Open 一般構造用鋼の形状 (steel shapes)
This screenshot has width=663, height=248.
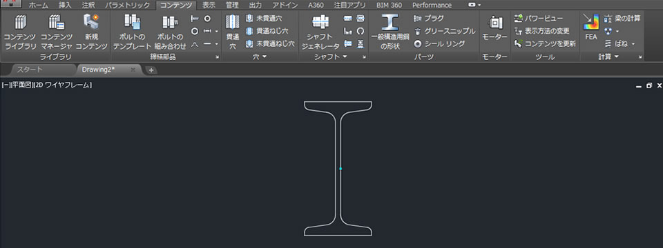pos(390,32)
